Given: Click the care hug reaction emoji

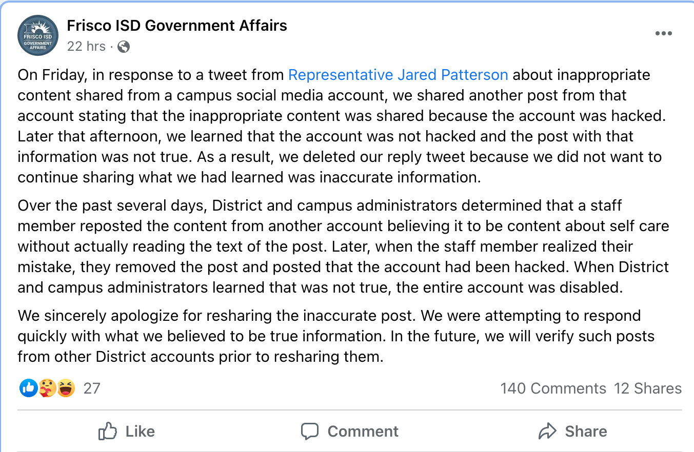Looking at the screenshot, I should 47,388.
